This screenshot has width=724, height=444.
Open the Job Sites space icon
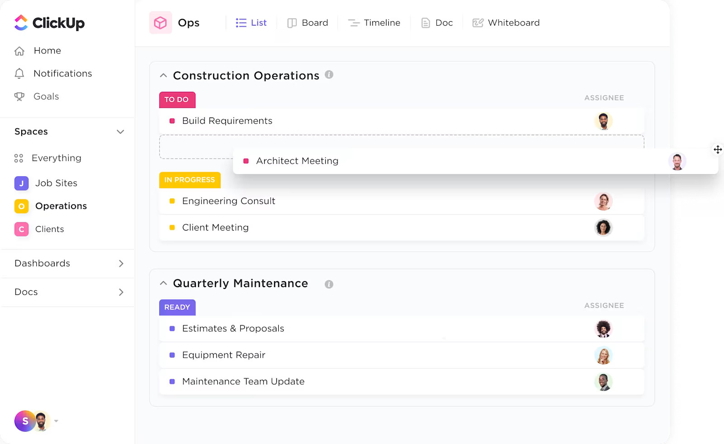(21, 183)
